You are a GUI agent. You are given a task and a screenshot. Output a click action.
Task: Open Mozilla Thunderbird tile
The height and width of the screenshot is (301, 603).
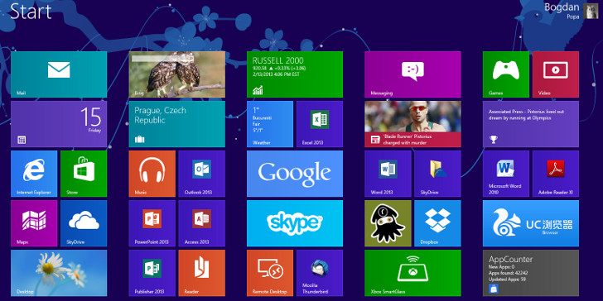[x=320, y=273]
